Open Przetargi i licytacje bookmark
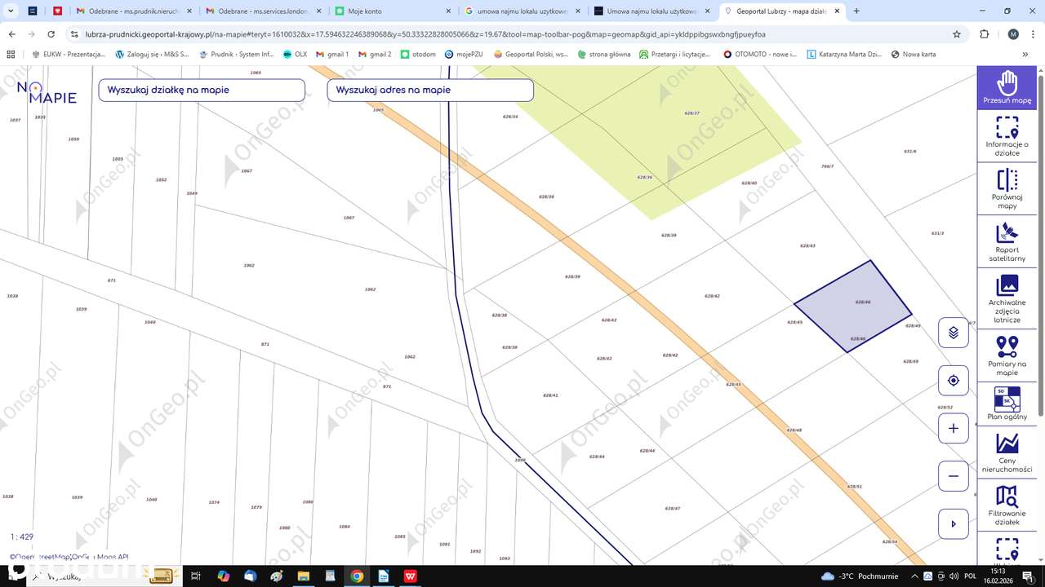 click(675, 55)
